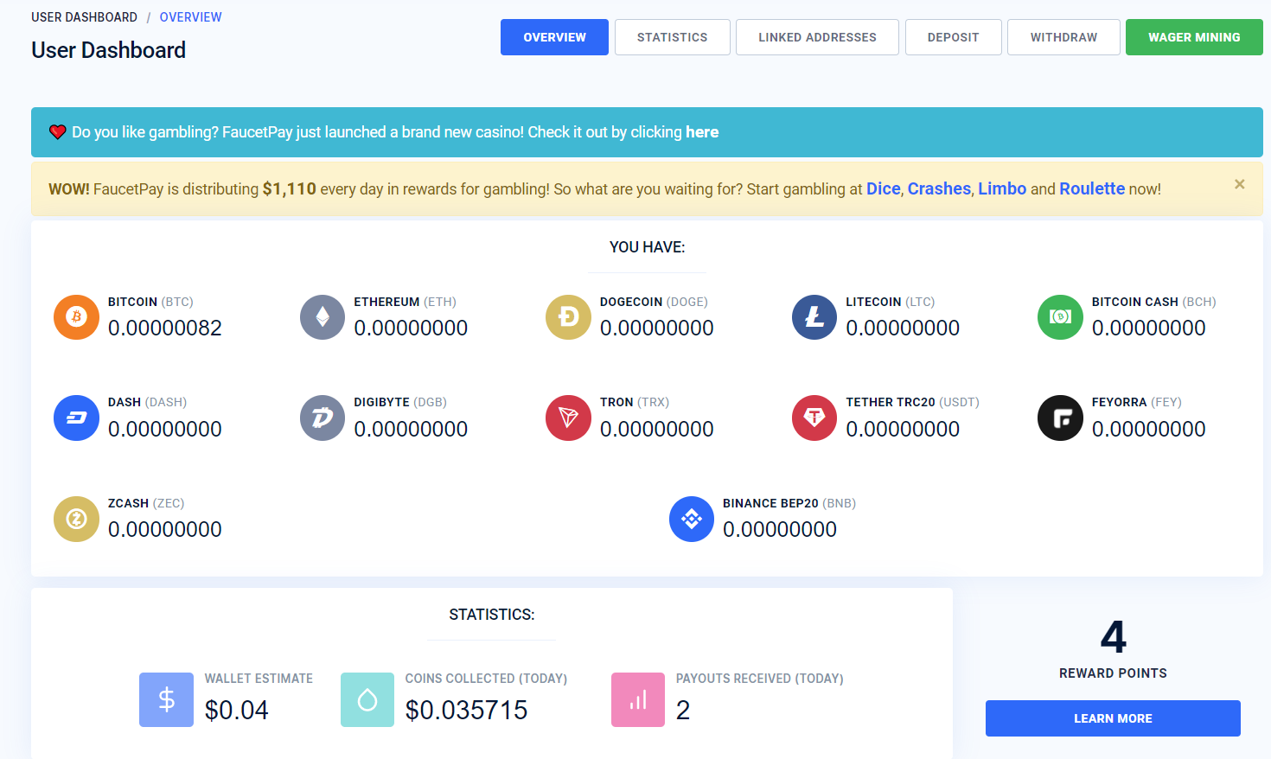Click the Litecoin icon
Image resolution: width=1271 pixels, height=759 pixels.
click(x=814, y=316)
